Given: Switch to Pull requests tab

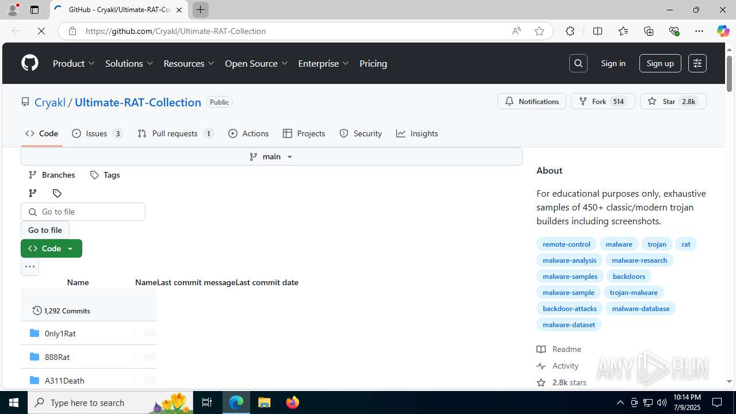Looking at the screenshot, I should (x=176, y=133).
